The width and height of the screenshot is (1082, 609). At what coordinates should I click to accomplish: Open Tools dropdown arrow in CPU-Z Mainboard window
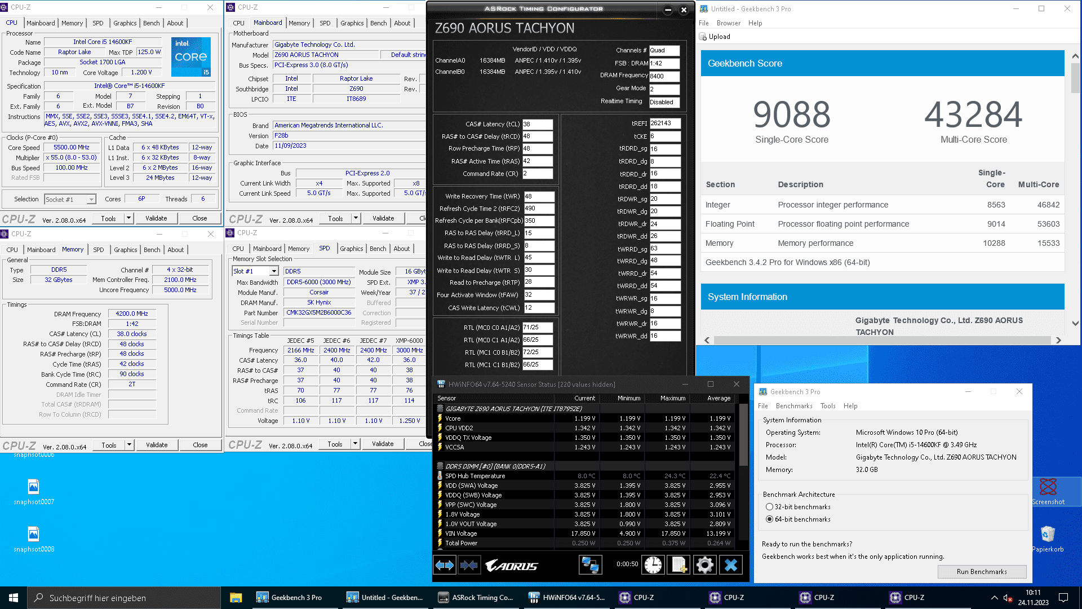[356, 218]
